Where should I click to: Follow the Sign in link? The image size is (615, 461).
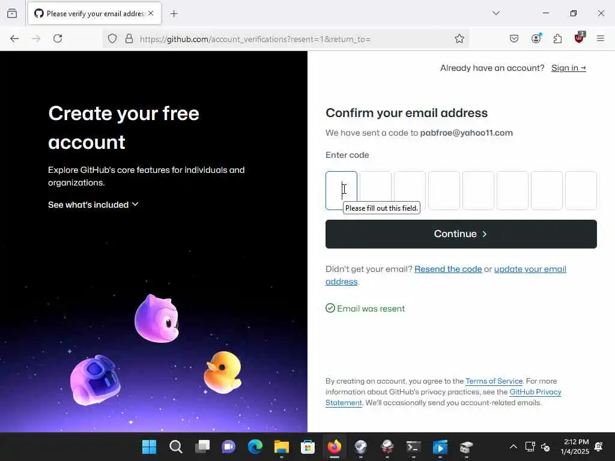[x=568, y=68]
